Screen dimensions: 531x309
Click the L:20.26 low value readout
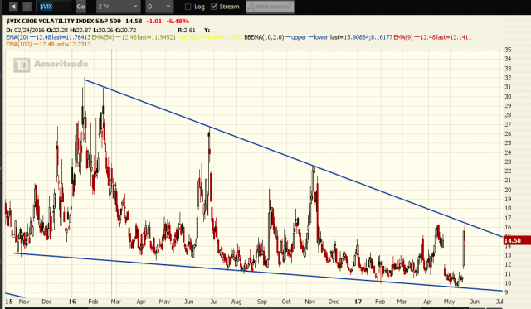[x=103, y=30]
